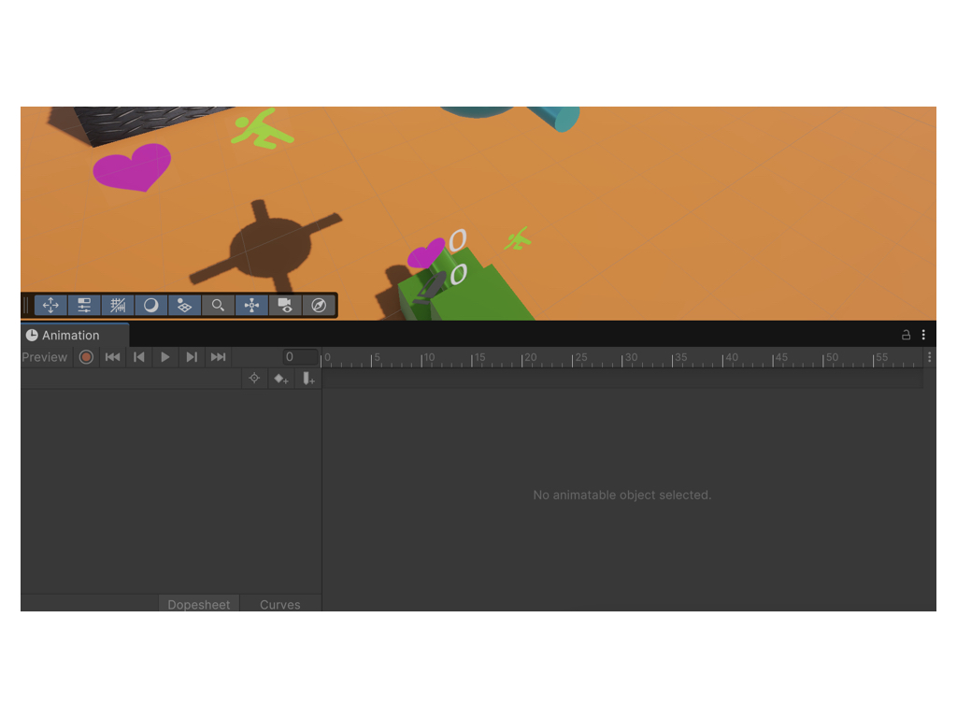Go to the last keyframe
This screenshot has height=718, width=957.
pyautogui.click(x=218, y=357)
